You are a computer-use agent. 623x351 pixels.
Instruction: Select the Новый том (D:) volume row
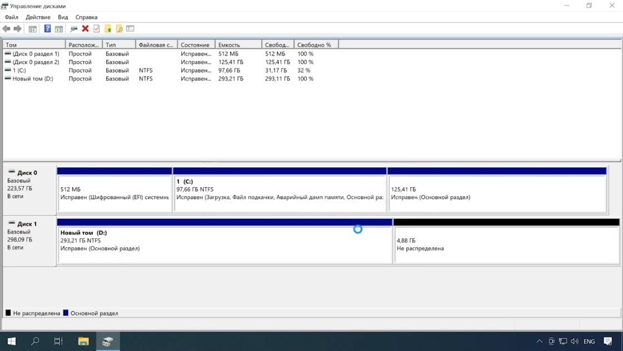coord(171,79)
